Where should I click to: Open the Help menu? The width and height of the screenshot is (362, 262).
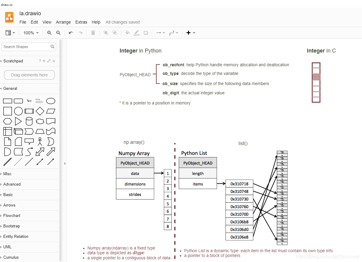pyautogui.click(x=96, y=22)
